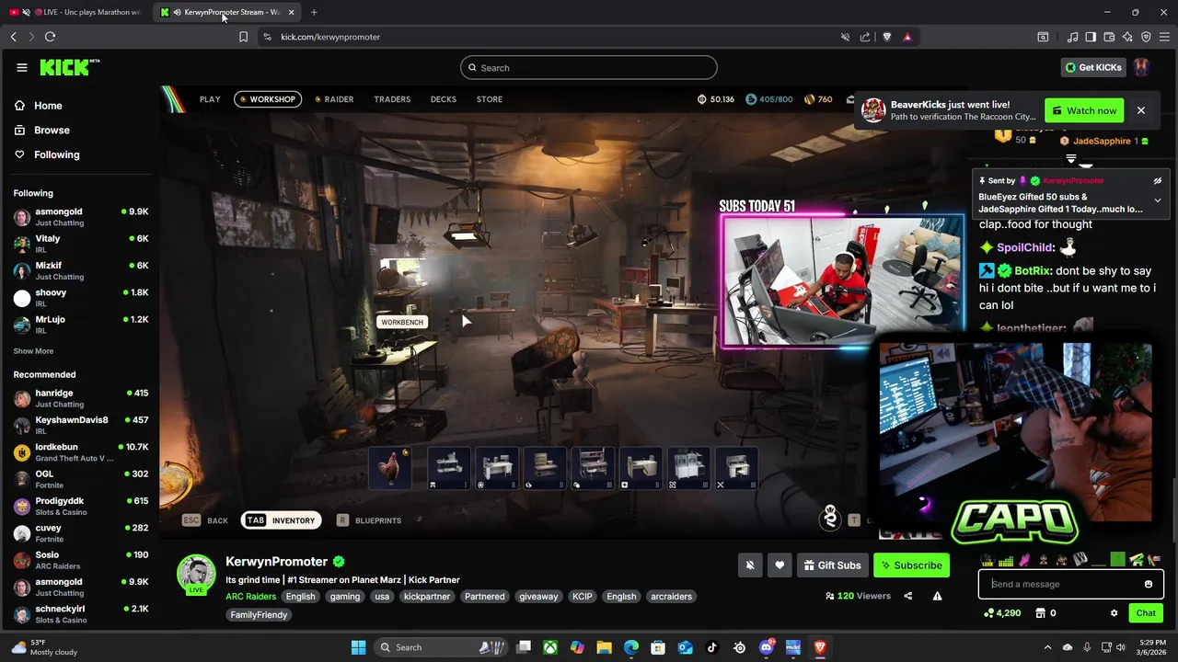Screen dimensions: 1178x662
Task: Click the kickpartner tag
Action: click(427, 597)
